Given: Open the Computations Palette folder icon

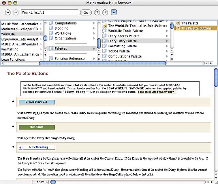Looking at the screenshot, I should tap(105, 56).
